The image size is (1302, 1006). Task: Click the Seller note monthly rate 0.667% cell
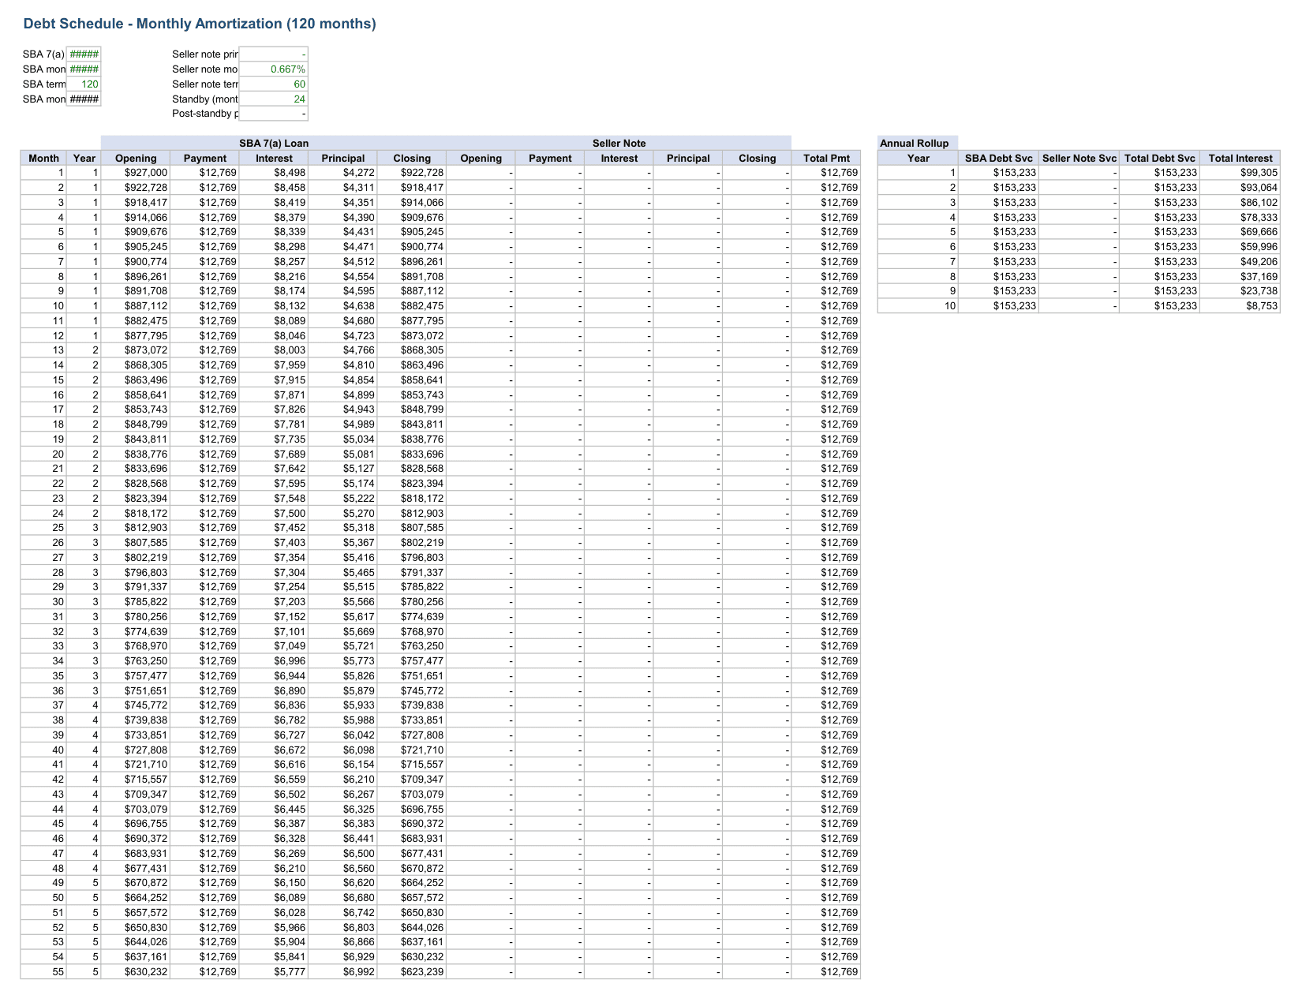[273, 69]
